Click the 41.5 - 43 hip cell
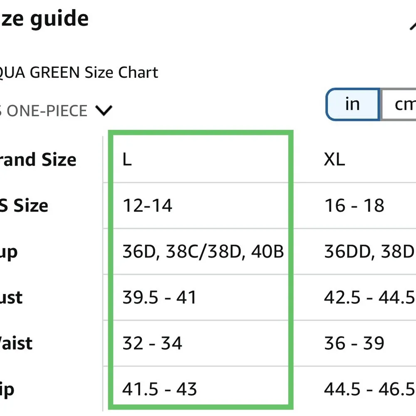Image resolution: width=416 pixels, height=416 pixels. point(159,389)
